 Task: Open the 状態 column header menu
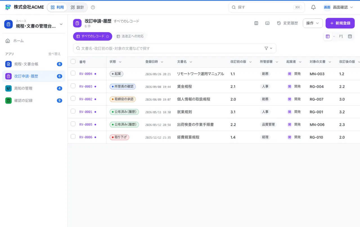(120, 62)
